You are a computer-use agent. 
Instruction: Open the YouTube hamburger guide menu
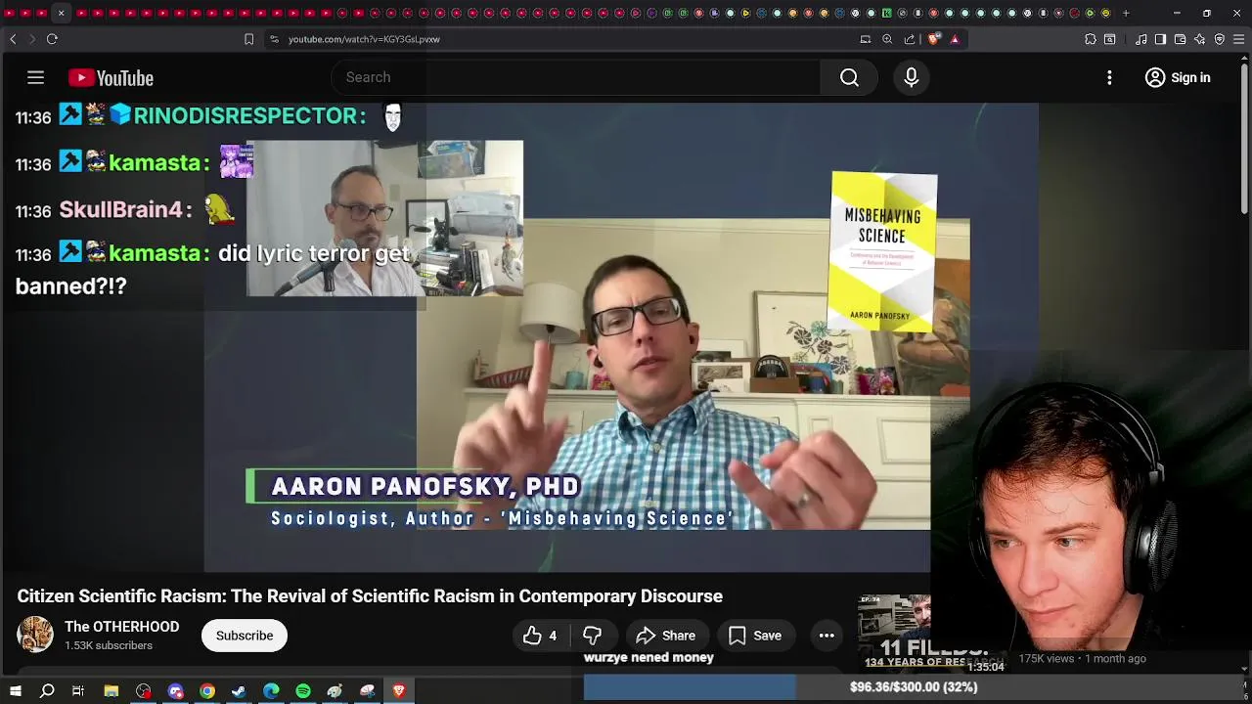pyautogui.click(x=35, y=77)
